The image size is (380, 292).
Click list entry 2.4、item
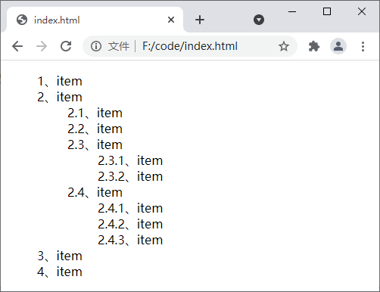95,192
